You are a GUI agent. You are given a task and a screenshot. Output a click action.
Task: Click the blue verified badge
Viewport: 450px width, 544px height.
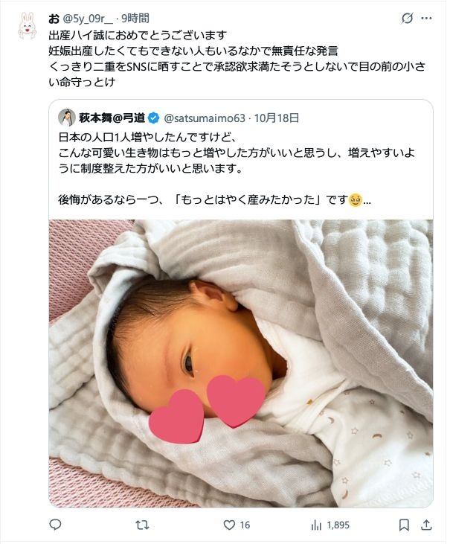(x=153, y=118)
